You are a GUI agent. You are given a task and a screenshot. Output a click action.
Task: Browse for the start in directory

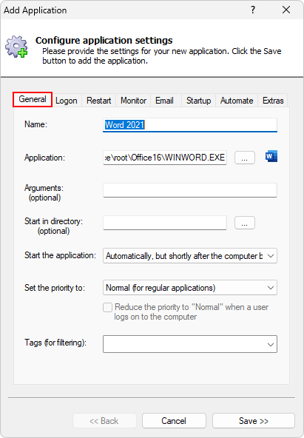coord(245,223)
